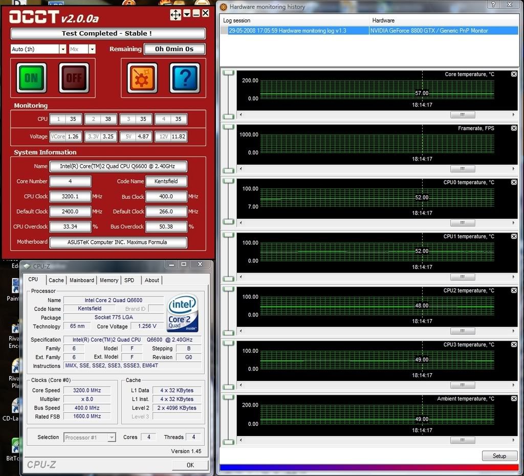
Task: Click the Hardware column header
Action: (x=444, y=20)
